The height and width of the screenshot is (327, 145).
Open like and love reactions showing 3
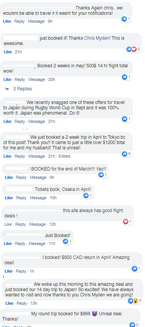(x=134, y=49)
